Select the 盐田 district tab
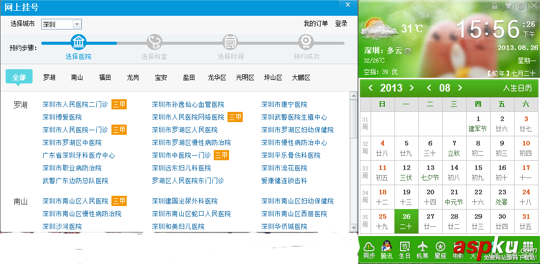540x264 pixels. tap(189, 77)
